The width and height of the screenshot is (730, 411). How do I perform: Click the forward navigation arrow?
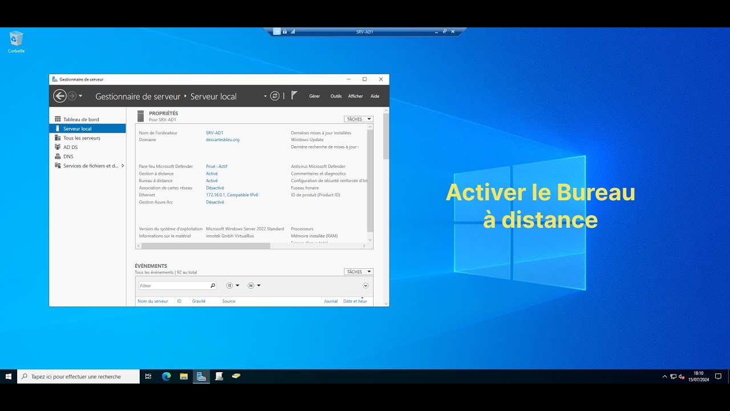click(x=72, y=96)
